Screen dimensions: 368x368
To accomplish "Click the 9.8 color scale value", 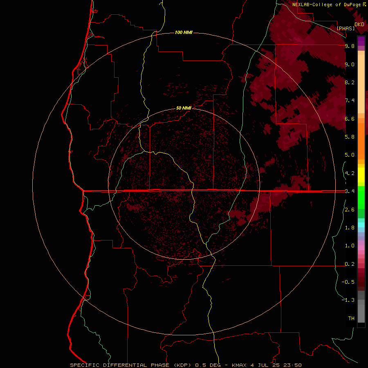I will 350,46.
